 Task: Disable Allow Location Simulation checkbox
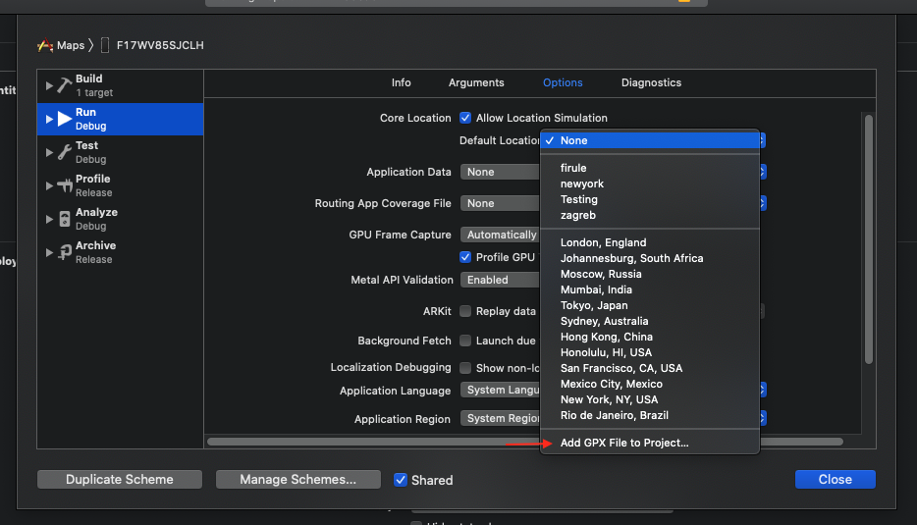click(x=465, y=118)
